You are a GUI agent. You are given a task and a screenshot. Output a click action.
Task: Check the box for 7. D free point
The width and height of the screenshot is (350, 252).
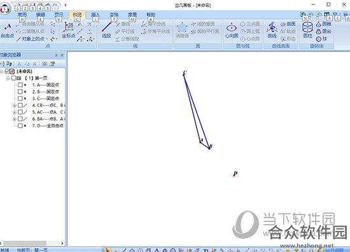pyautogui.click(x=20, y=125)
